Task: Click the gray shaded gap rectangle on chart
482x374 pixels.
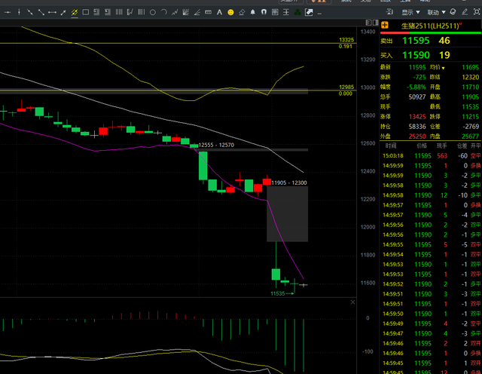Action: 287,214
